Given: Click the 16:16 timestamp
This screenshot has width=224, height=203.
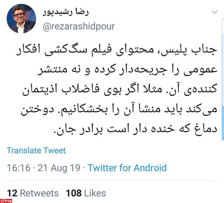Looking at the screenshot, I should tap(19, 168).
